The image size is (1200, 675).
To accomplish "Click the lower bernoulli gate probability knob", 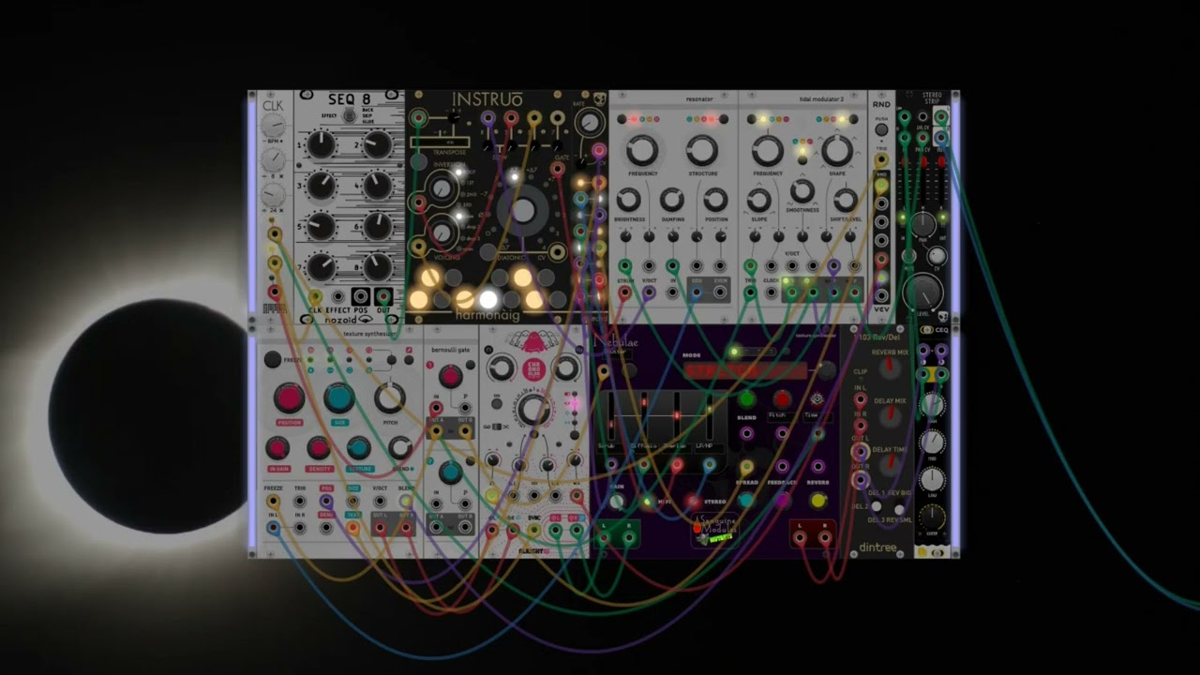I will (451, 472).
